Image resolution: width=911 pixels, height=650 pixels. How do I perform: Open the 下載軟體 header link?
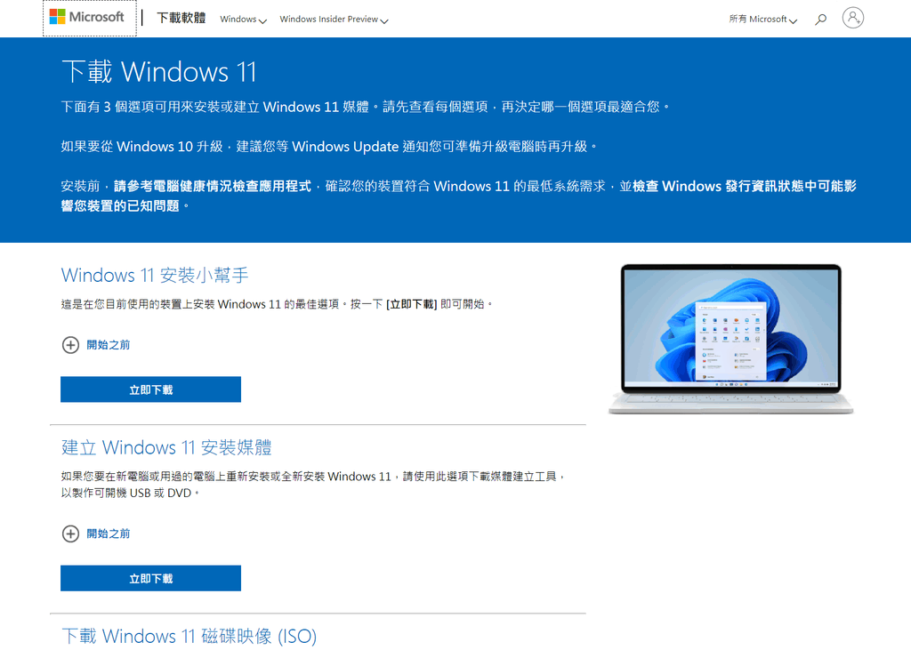[x=181, y=18]
